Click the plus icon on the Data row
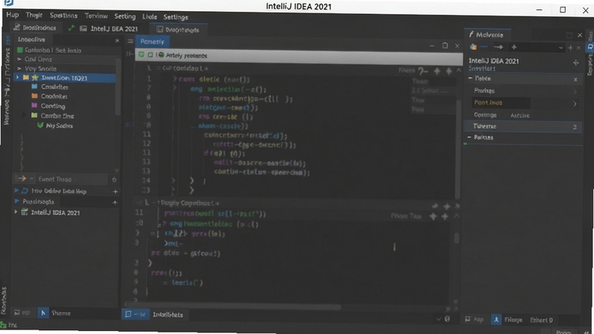Image resolution: width=594 pixels, height=334 pixels. click(115, 191)
